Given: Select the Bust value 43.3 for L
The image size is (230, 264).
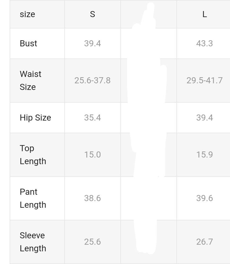Looking at the screenshot, I should (204, 44).
